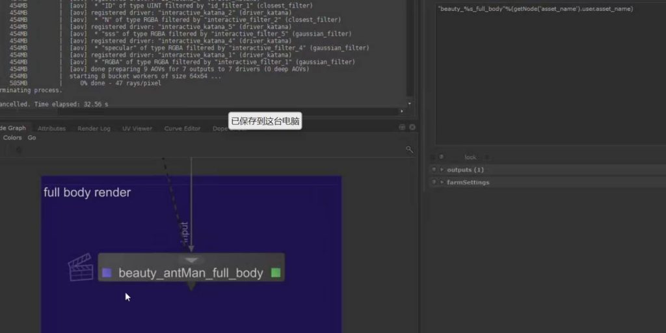Open the Colors menu in Node Graph
The height and width of the screenshot is (333, 666).
coord(12,138)
